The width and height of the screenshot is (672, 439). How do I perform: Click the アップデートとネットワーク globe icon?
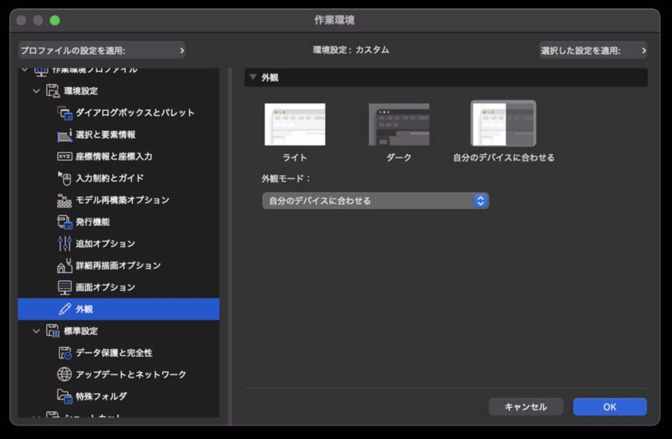click(x=64, y=374)
